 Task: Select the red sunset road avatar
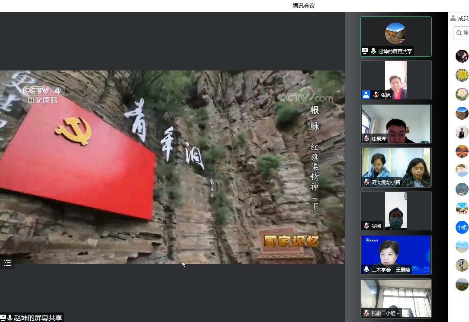[x=462, y=151]
